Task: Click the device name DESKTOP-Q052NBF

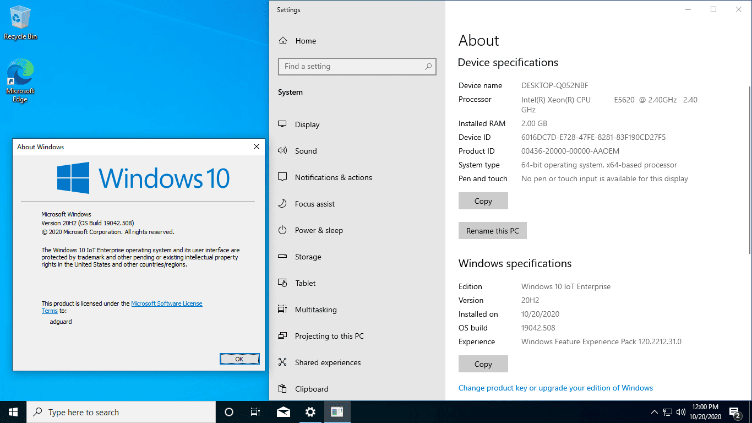Action: [555, 85]
